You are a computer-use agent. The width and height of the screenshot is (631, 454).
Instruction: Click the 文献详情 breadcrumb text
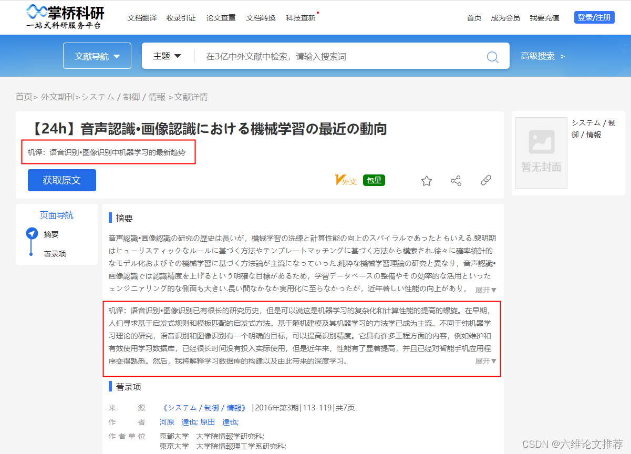[191, 97]
